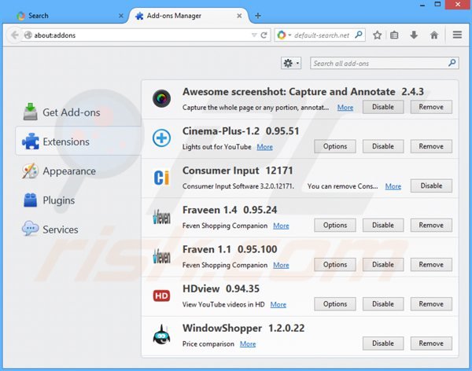Image resolution: width=472 pixels, height=371 pixels.
Task: Open More link for HDview
Action: coord(278,304)
